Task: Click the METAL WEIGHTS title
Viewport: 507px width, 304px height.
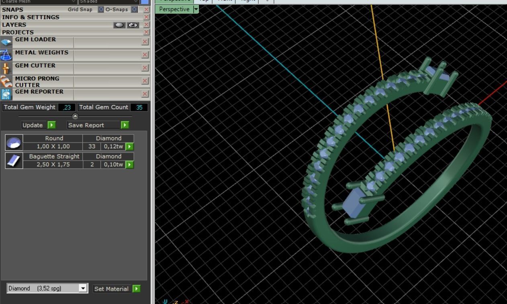Action: click(x=42, y=52)
